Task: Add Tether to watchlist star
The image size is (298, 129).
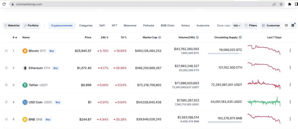Action: pos(6,85)
